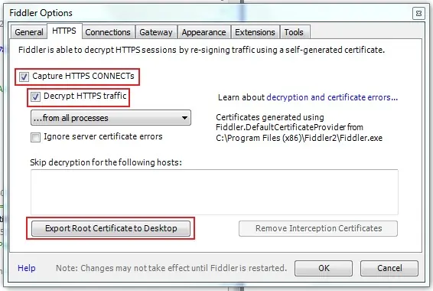
Task: Open decryption and certificate errors link
Action: (x=332, y=97)
